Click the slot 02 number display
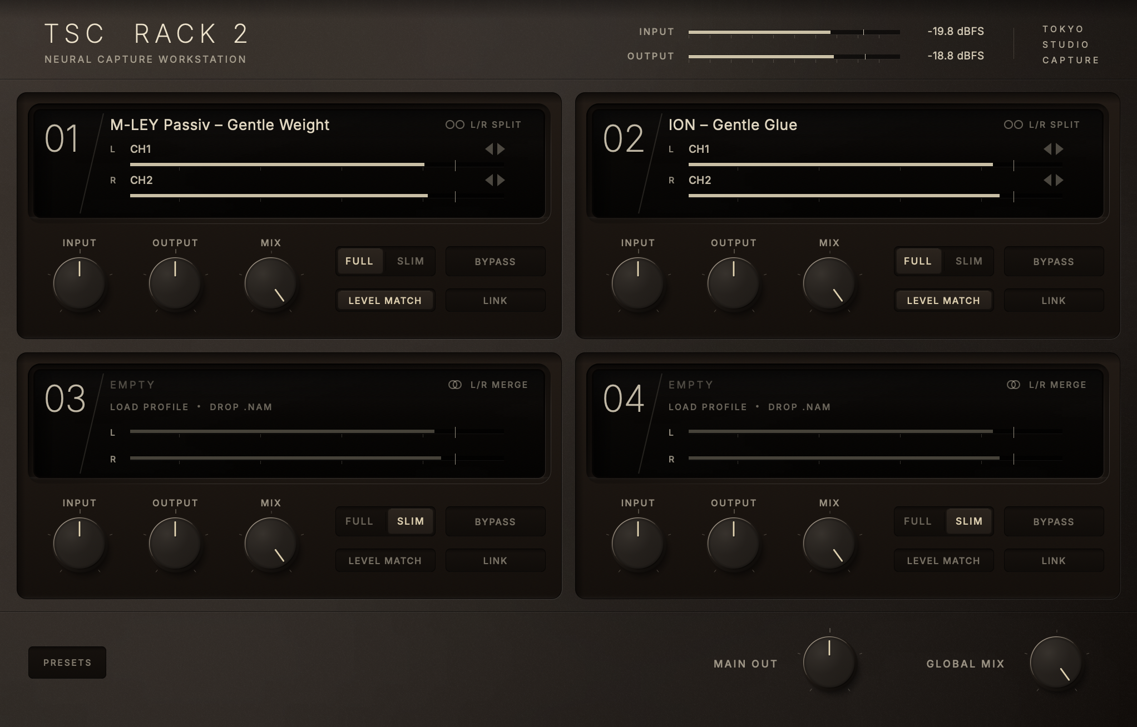The image size is (1137, 727). pyautogui.click(x=624, y=138)
